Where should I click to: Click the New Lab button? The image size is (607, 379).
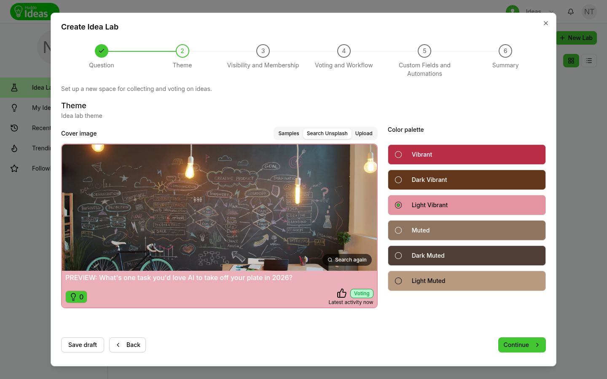[x=576, y=38]
